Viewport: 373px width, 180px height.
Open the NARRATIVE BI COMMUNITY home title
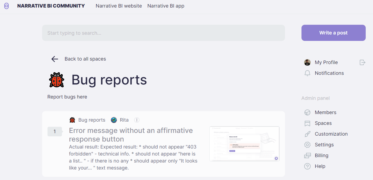tap(51, 6)
